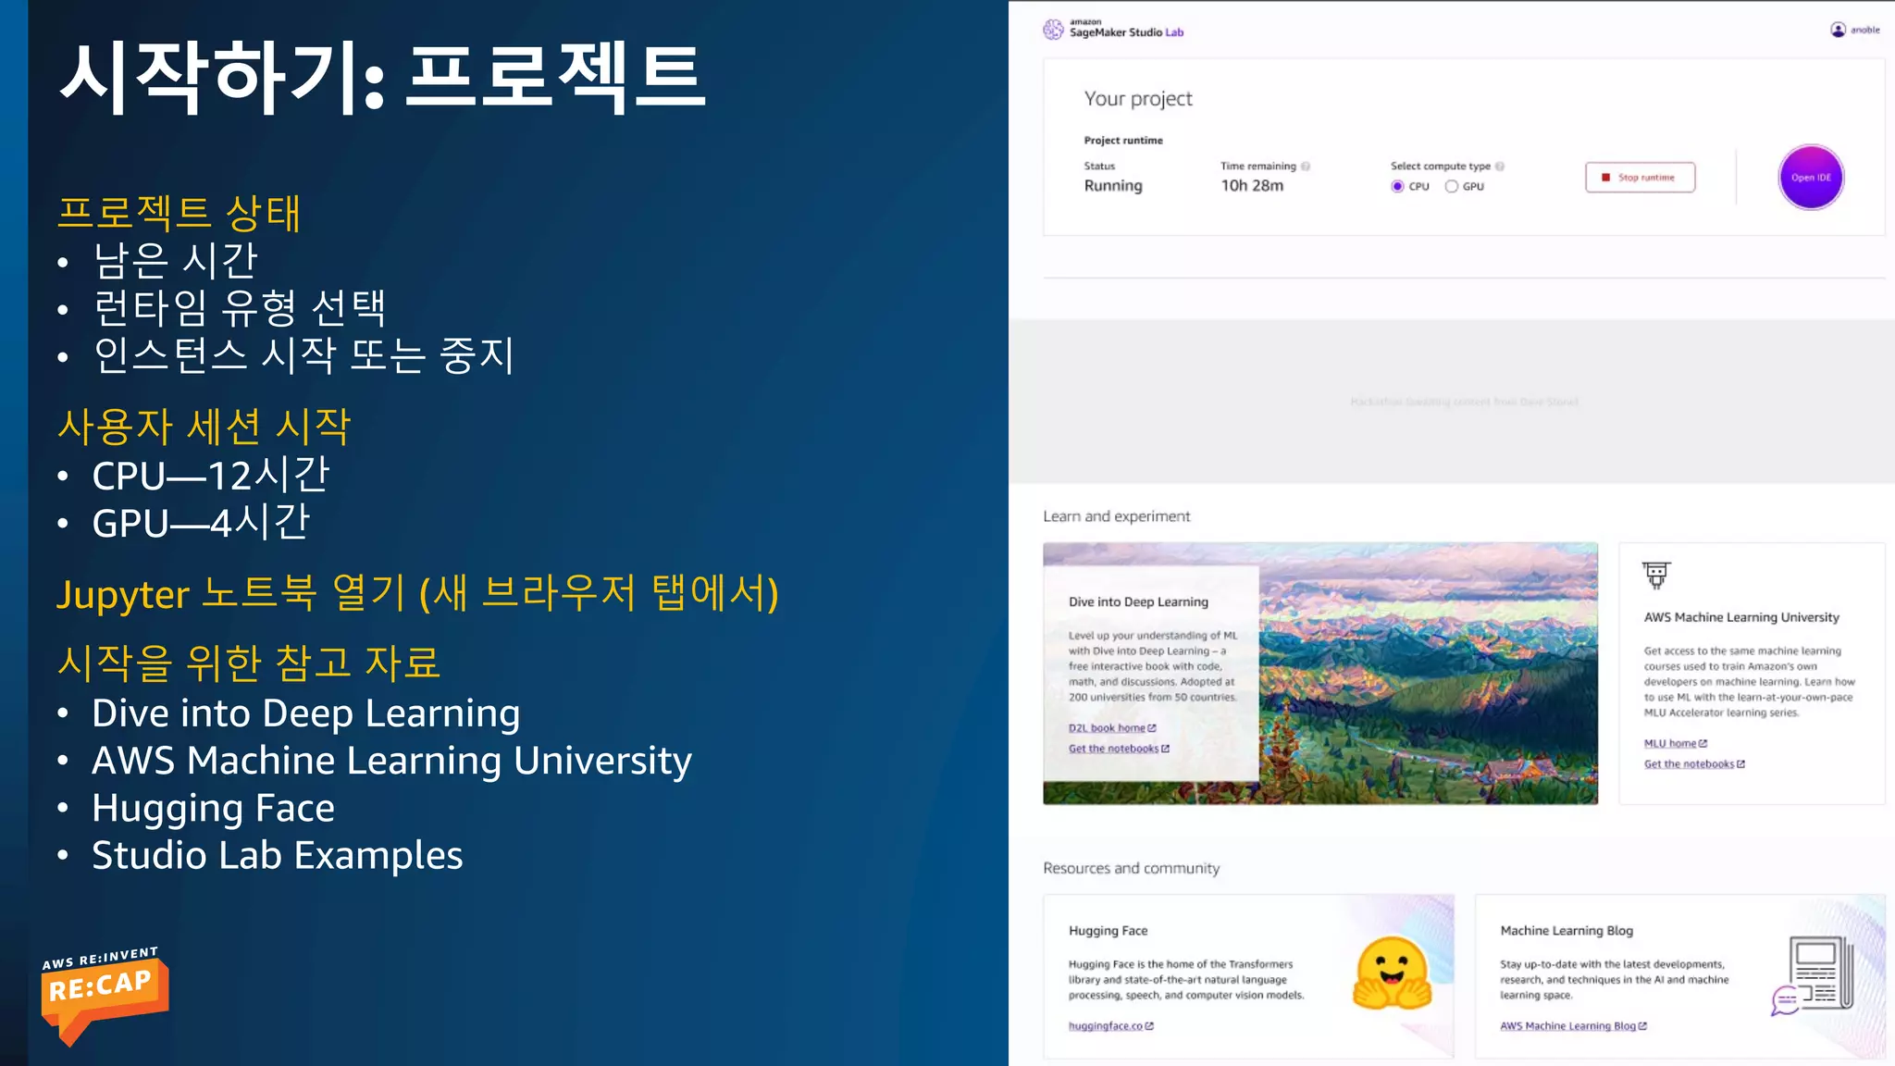Click the Select compute type info icon
The width and height of the screenshot is (1895, 1066).
click(x=1500, y=167)
